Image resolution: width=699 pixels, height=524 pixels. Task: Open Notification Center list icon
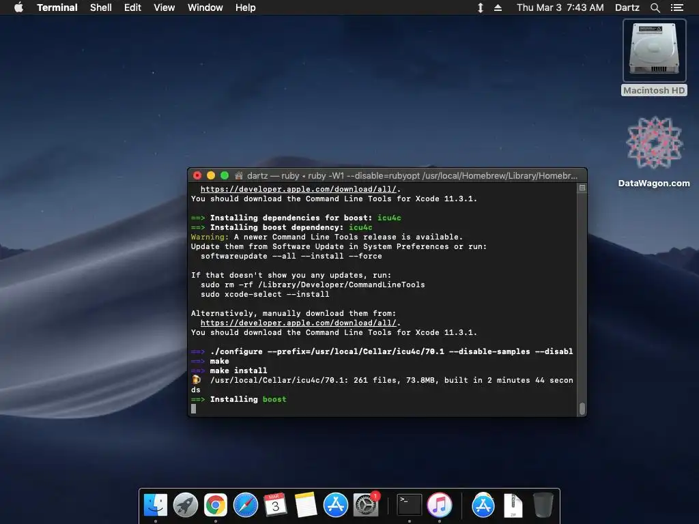677,8
